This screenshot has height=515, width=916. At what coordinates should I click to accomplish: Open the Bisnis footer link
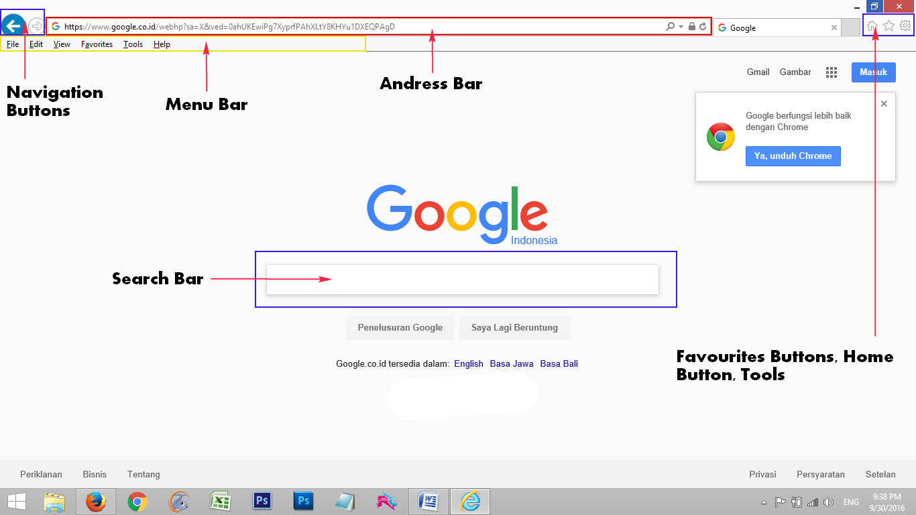pyautogui.click(x=95, y=474)
